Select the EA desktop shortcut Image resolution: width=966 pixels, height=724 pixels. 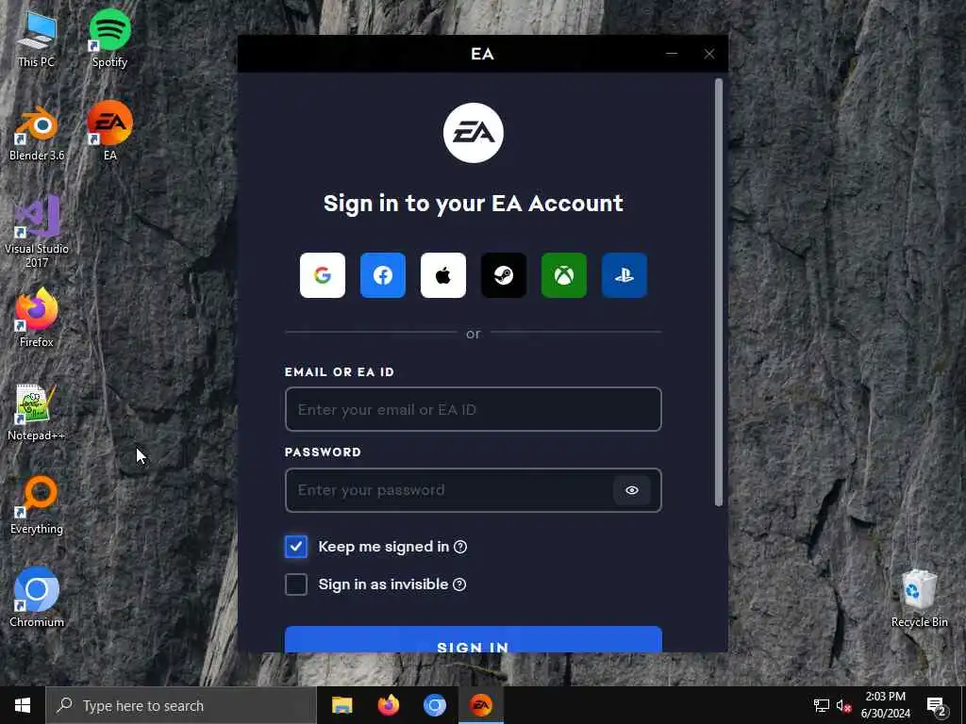[x=109, y=130]
